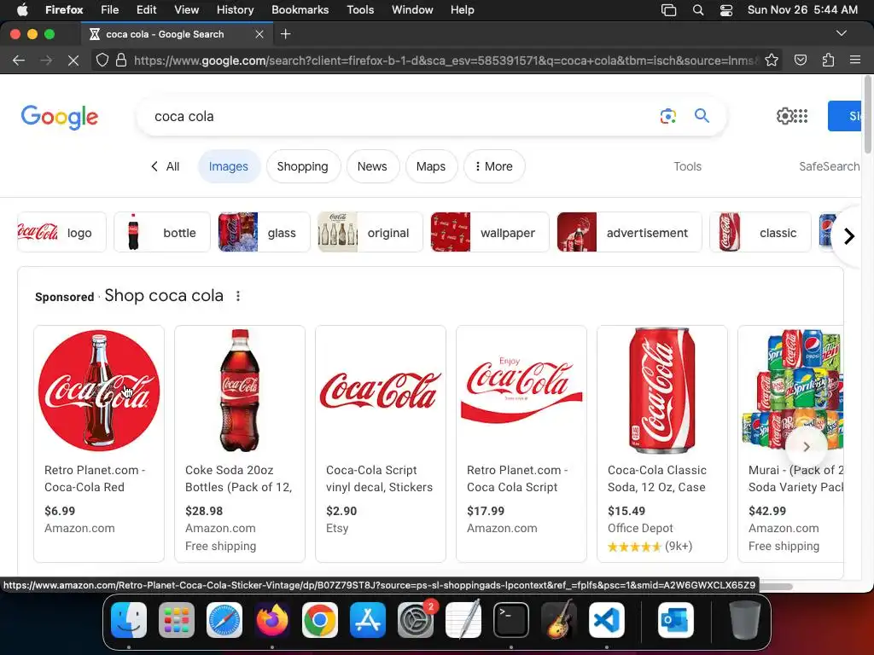The width and height of the screenshot is (874, 655).
Task: Close the coca cola search tab
Action: (x=259, y=34)
